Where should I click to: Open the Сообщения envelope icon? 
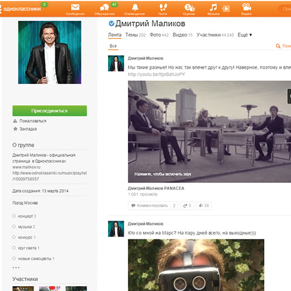[x=75, y=7]
